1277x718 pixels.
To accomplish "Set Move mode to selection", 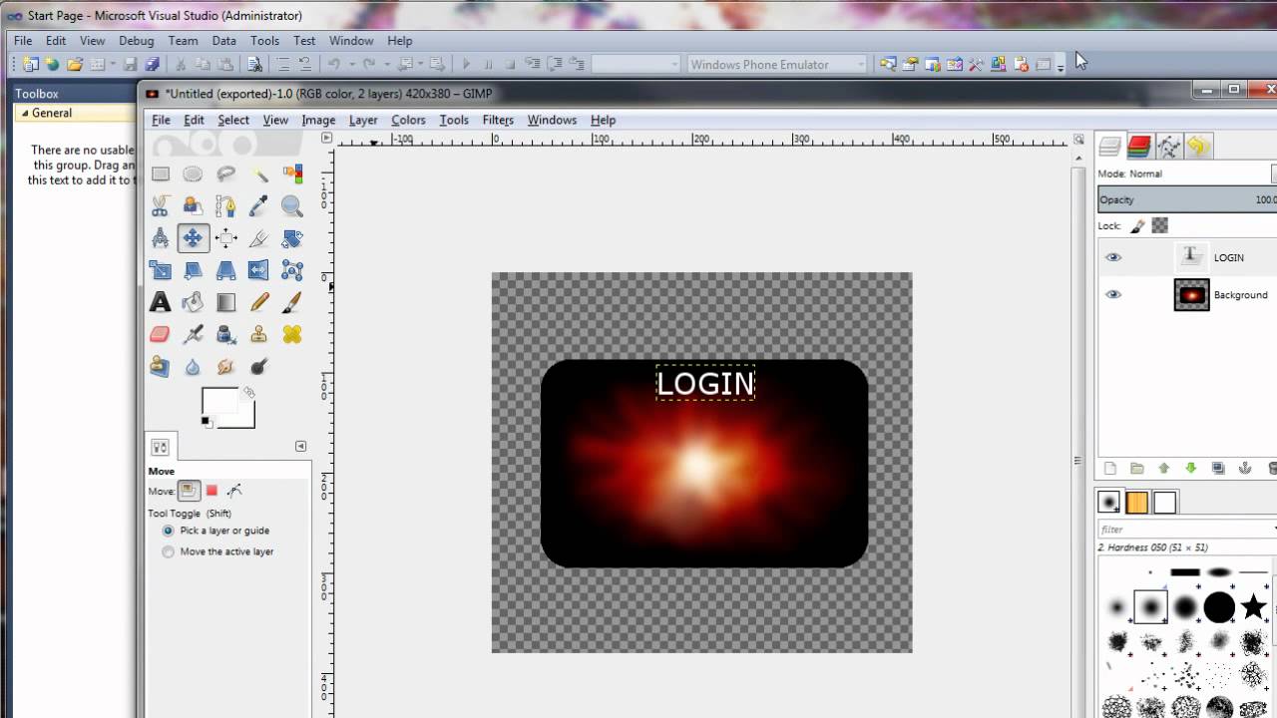I will (x=212, y=491).
